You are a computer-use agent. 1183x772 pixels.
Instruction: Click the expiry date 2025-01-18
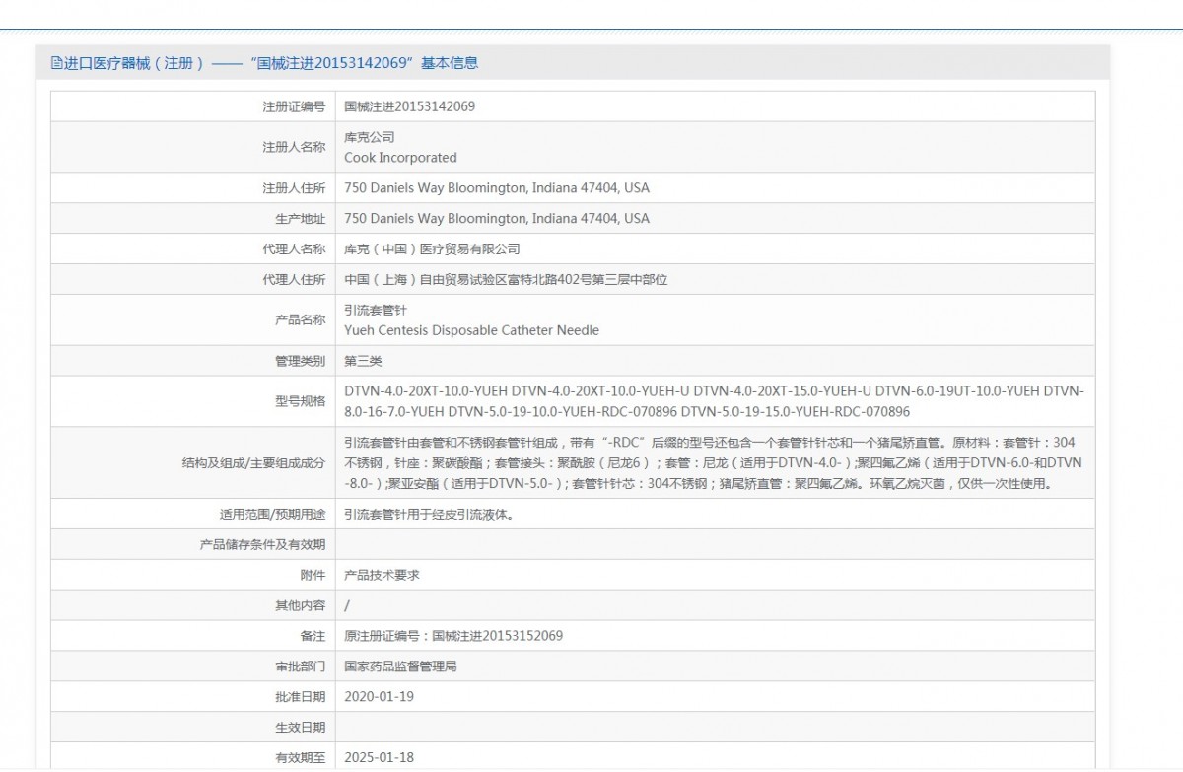380,758
